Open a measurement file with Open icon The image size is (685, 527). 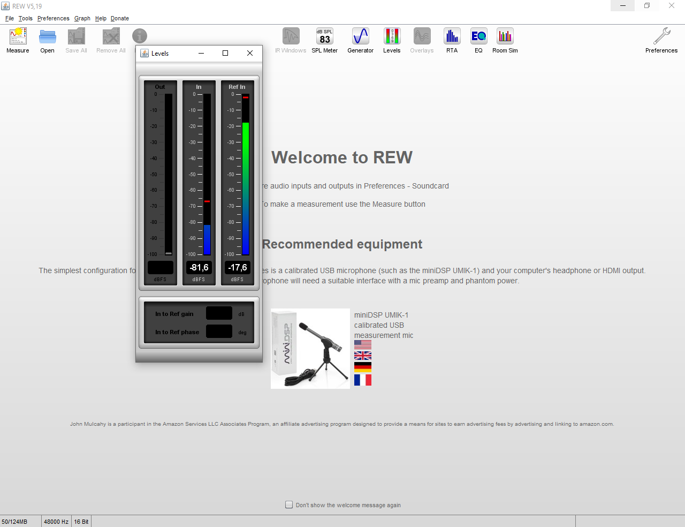pyautogui.click(x=48, y=41)
